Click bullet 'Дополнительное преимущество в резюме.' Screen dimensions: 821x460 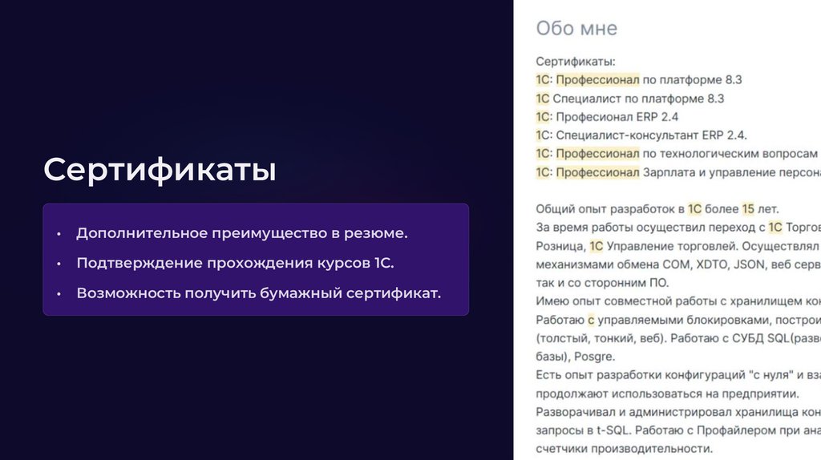pos(242,233)
